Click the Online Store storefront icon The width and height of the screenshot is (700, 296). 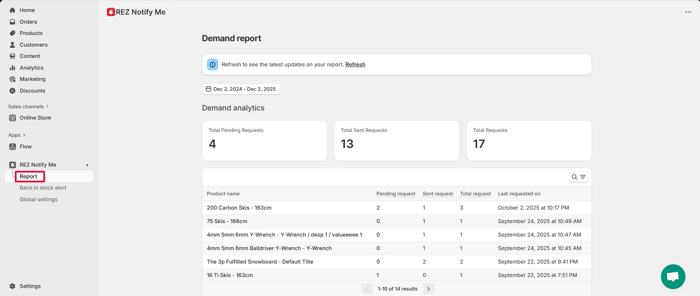(x=12, y=118)
